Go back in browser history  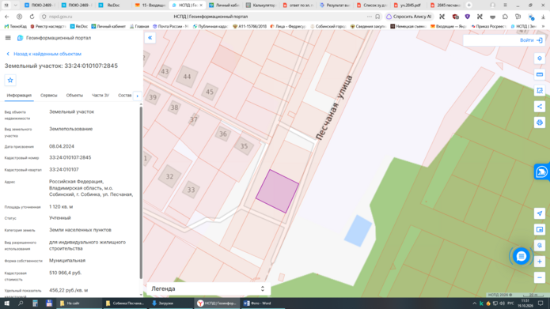tap(7, 17)
